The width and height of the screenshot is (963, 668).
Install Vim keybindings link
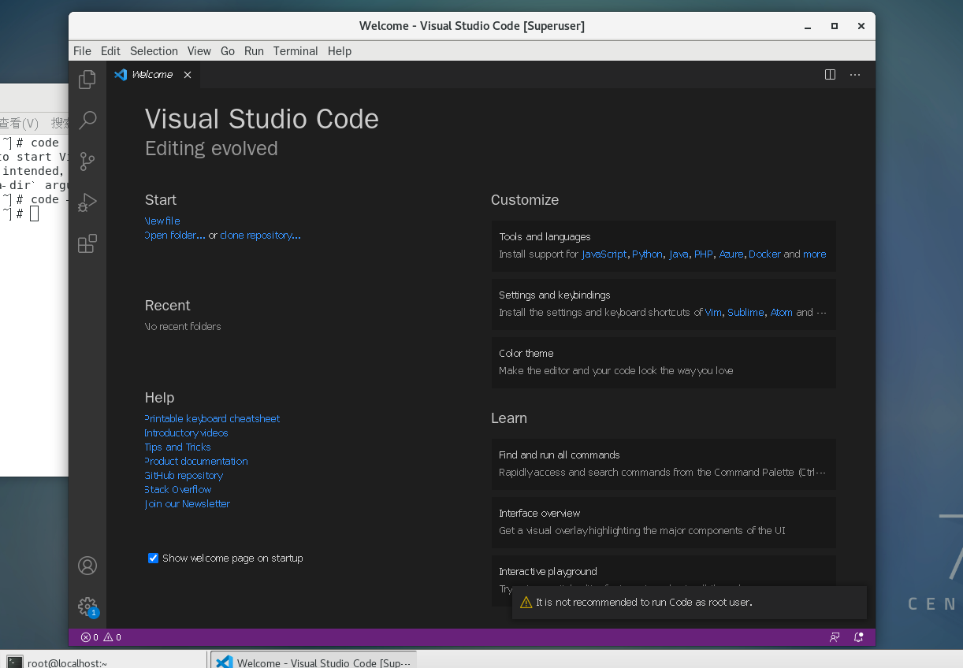[713, 313]
